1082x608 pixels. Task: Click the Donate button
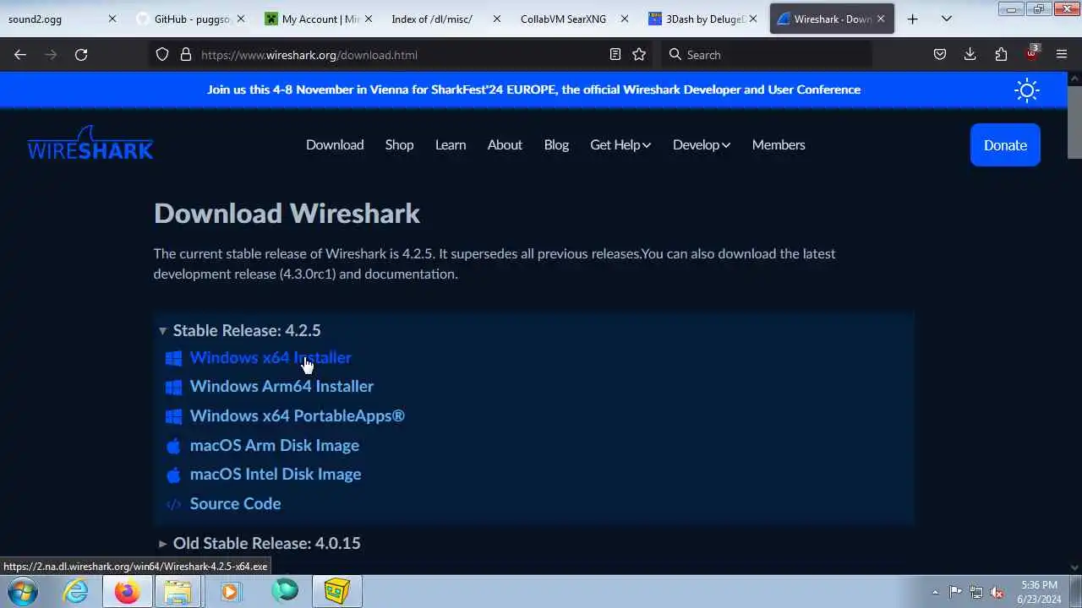click(x=1005, y=145)
